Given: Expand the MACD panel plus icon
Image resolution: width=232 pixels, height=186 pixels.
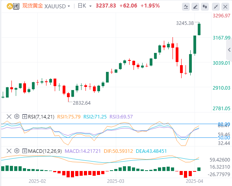Looking at the screenshot, I should (24, 151).
